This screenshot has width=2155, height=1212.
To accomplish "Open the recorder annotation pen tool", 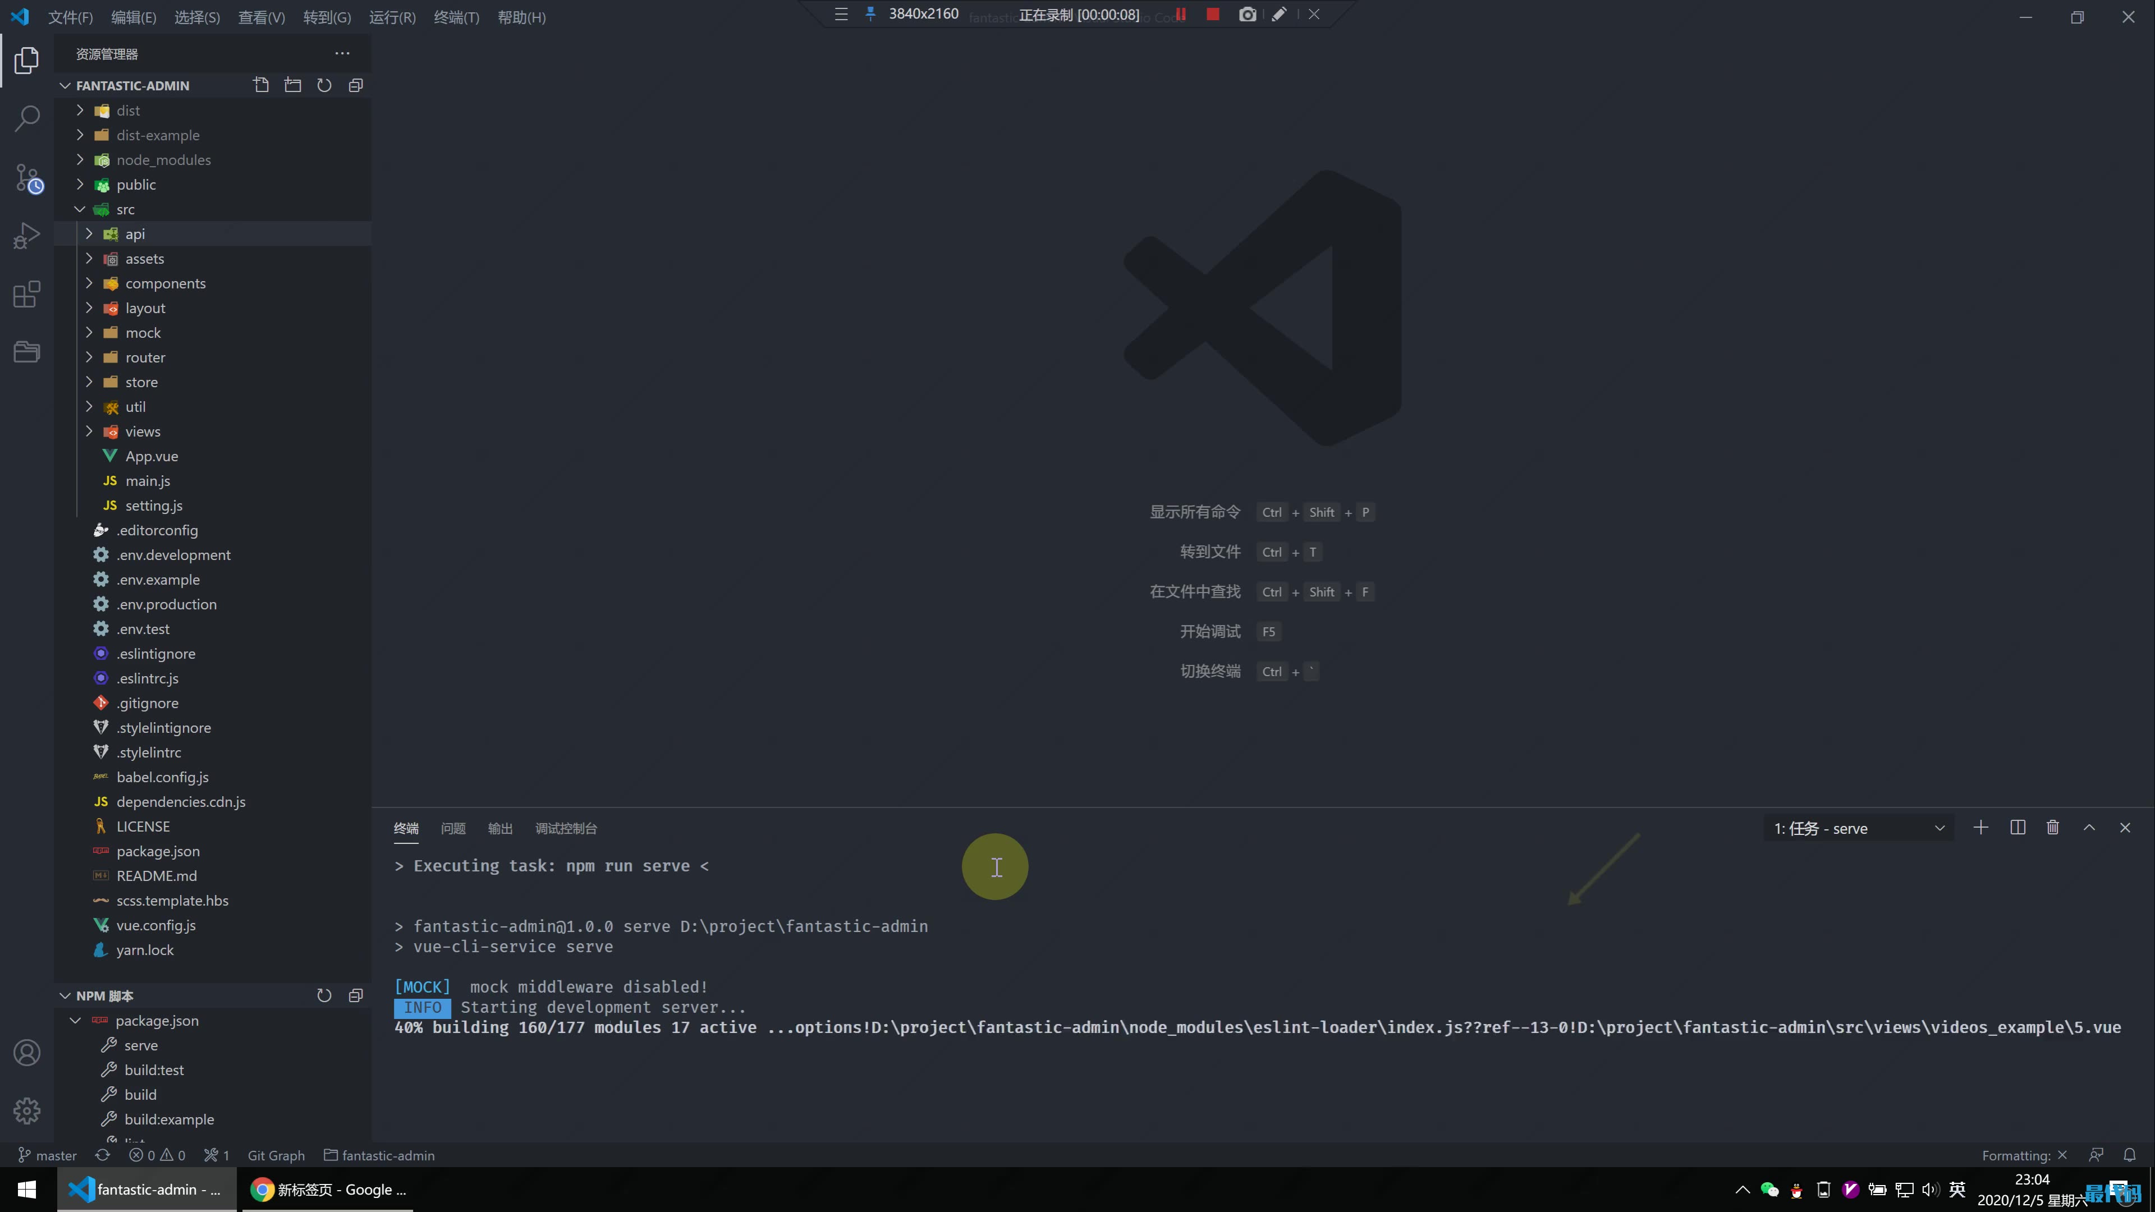I will tap(1279, 14).
